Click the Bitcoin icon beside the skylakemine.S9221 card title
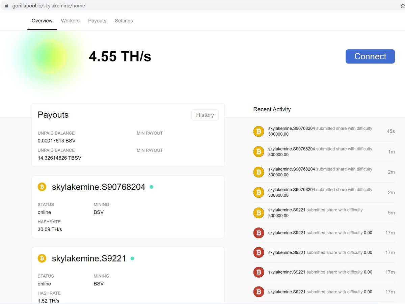 [x=42, y=258]
